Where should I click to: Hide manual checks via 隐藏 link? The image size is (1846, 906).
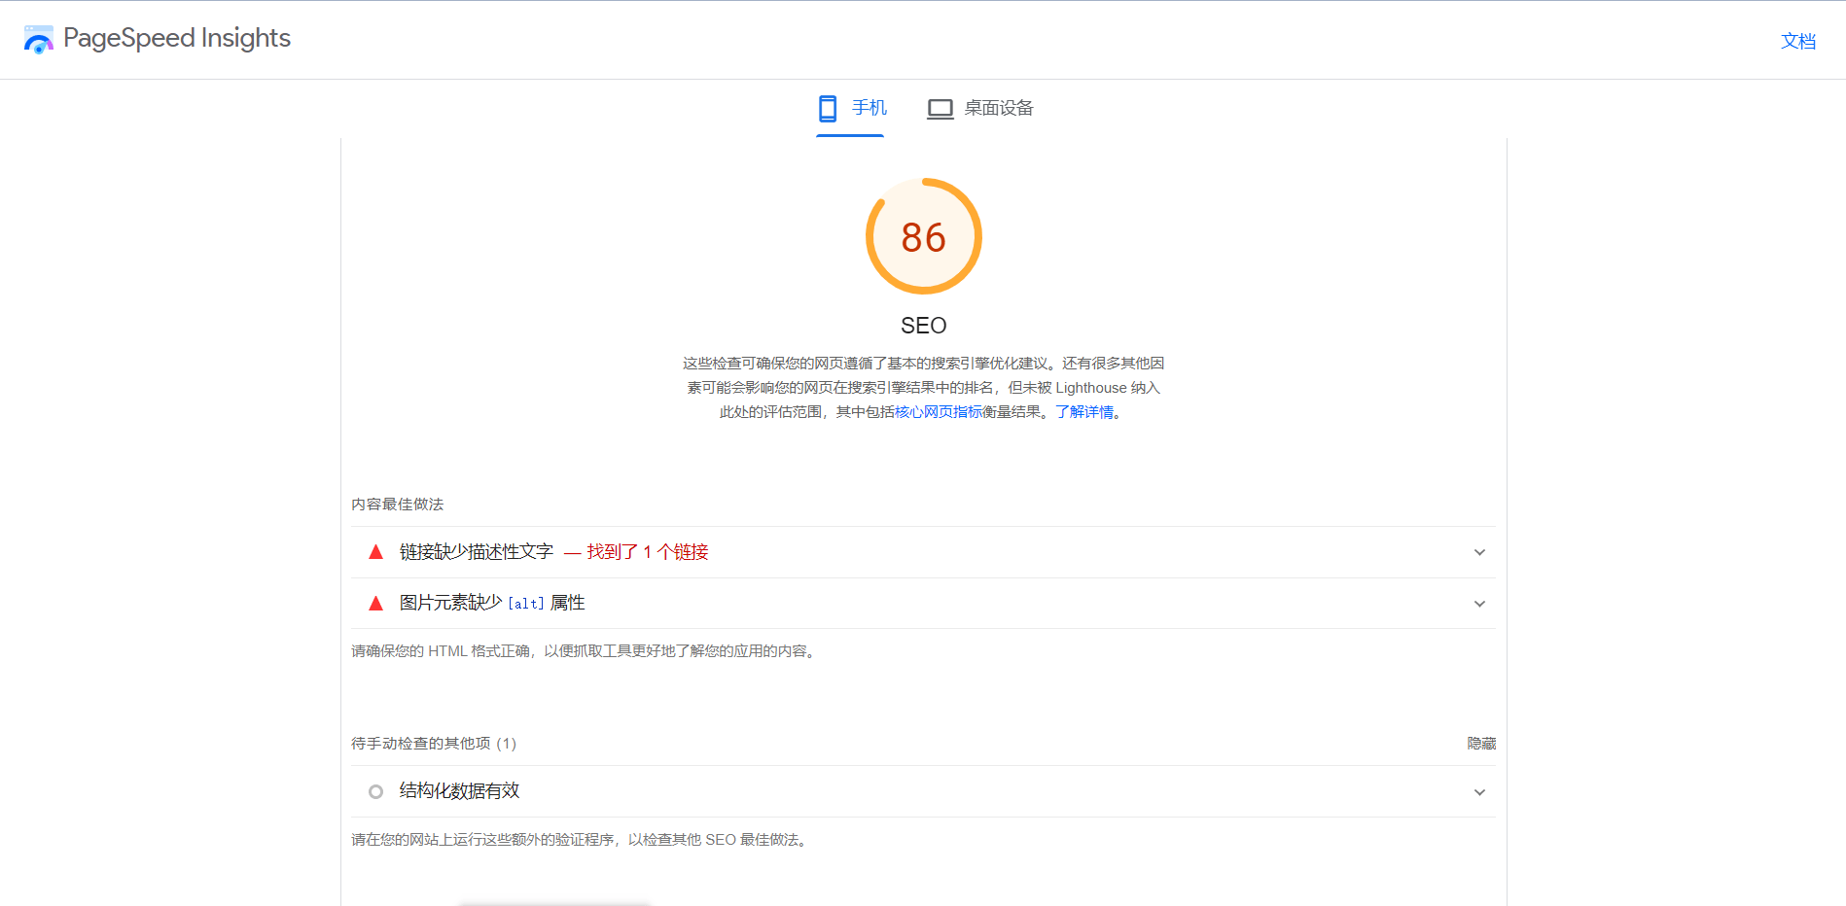1480,743
